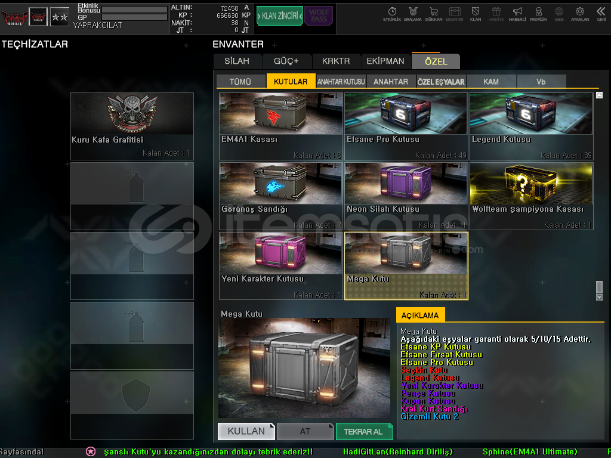Switch to the EKİPMAN tab

click(x=385, y=61)
